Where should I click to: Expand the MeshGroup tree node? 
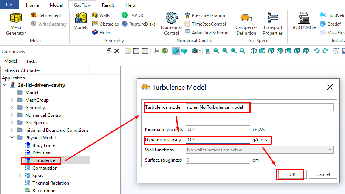[12, 100]
